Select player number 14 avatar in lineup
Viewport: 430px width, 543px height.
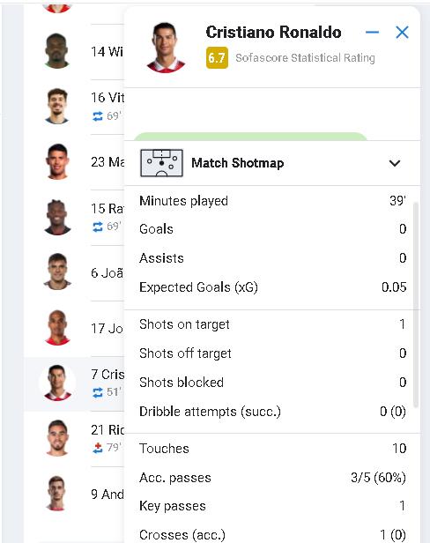tap(57, 51)
